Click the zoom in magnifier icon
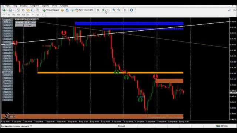Screen dimensions: 237x133 click(x=114, y=10)
